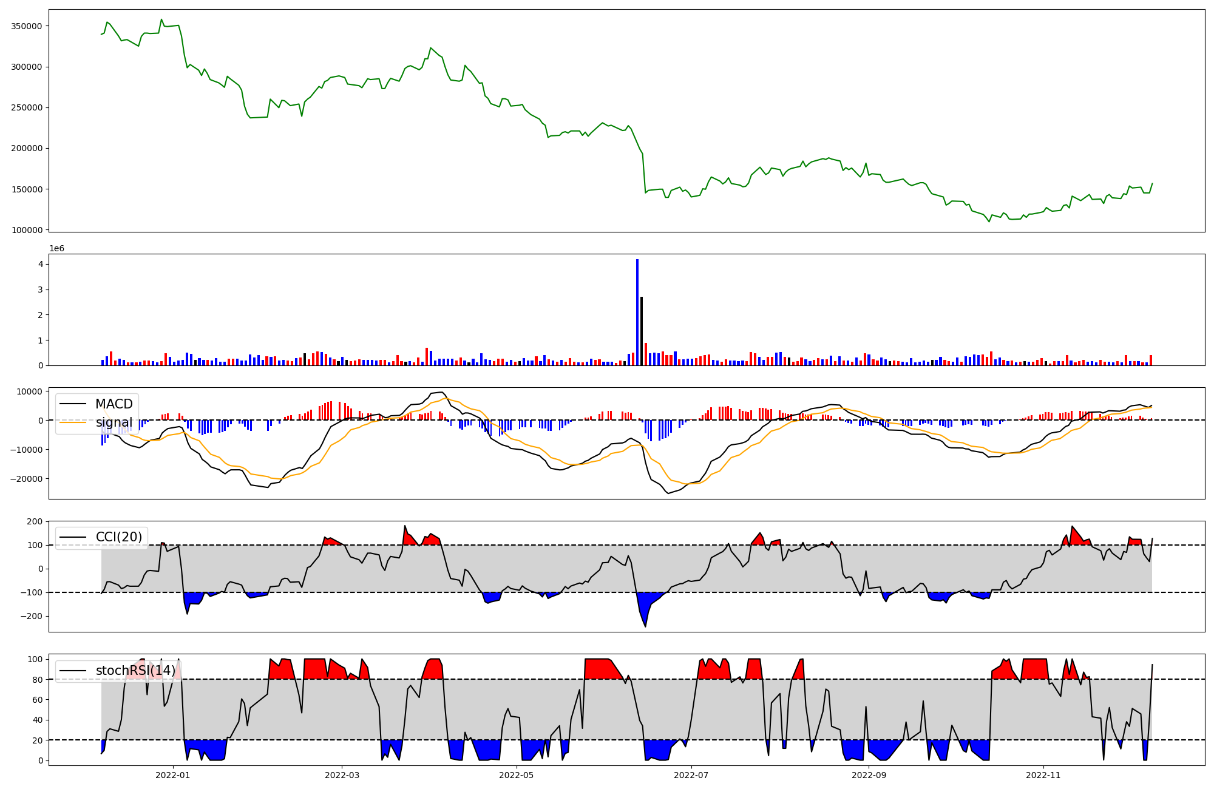Select the CCI(20) legend label

pos(118,537)
